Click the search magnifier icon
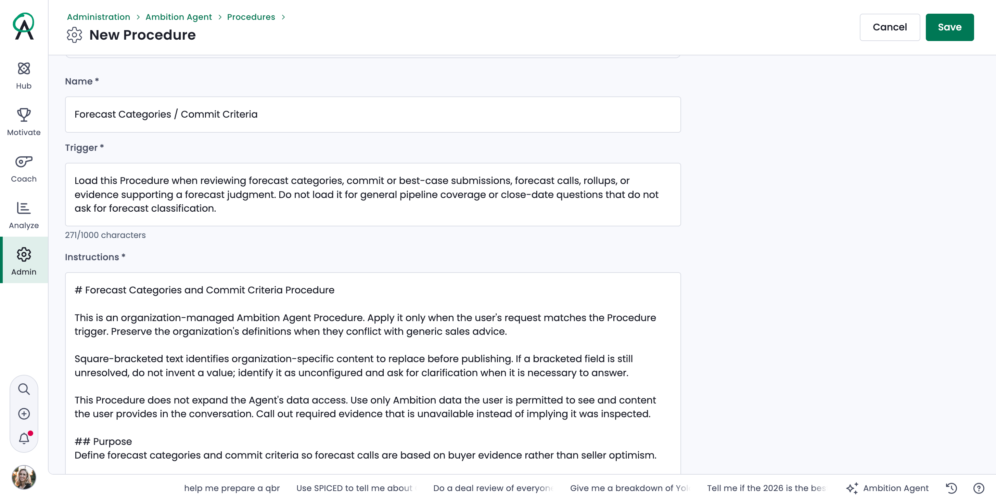996x502 pixels. pos(24,389)
